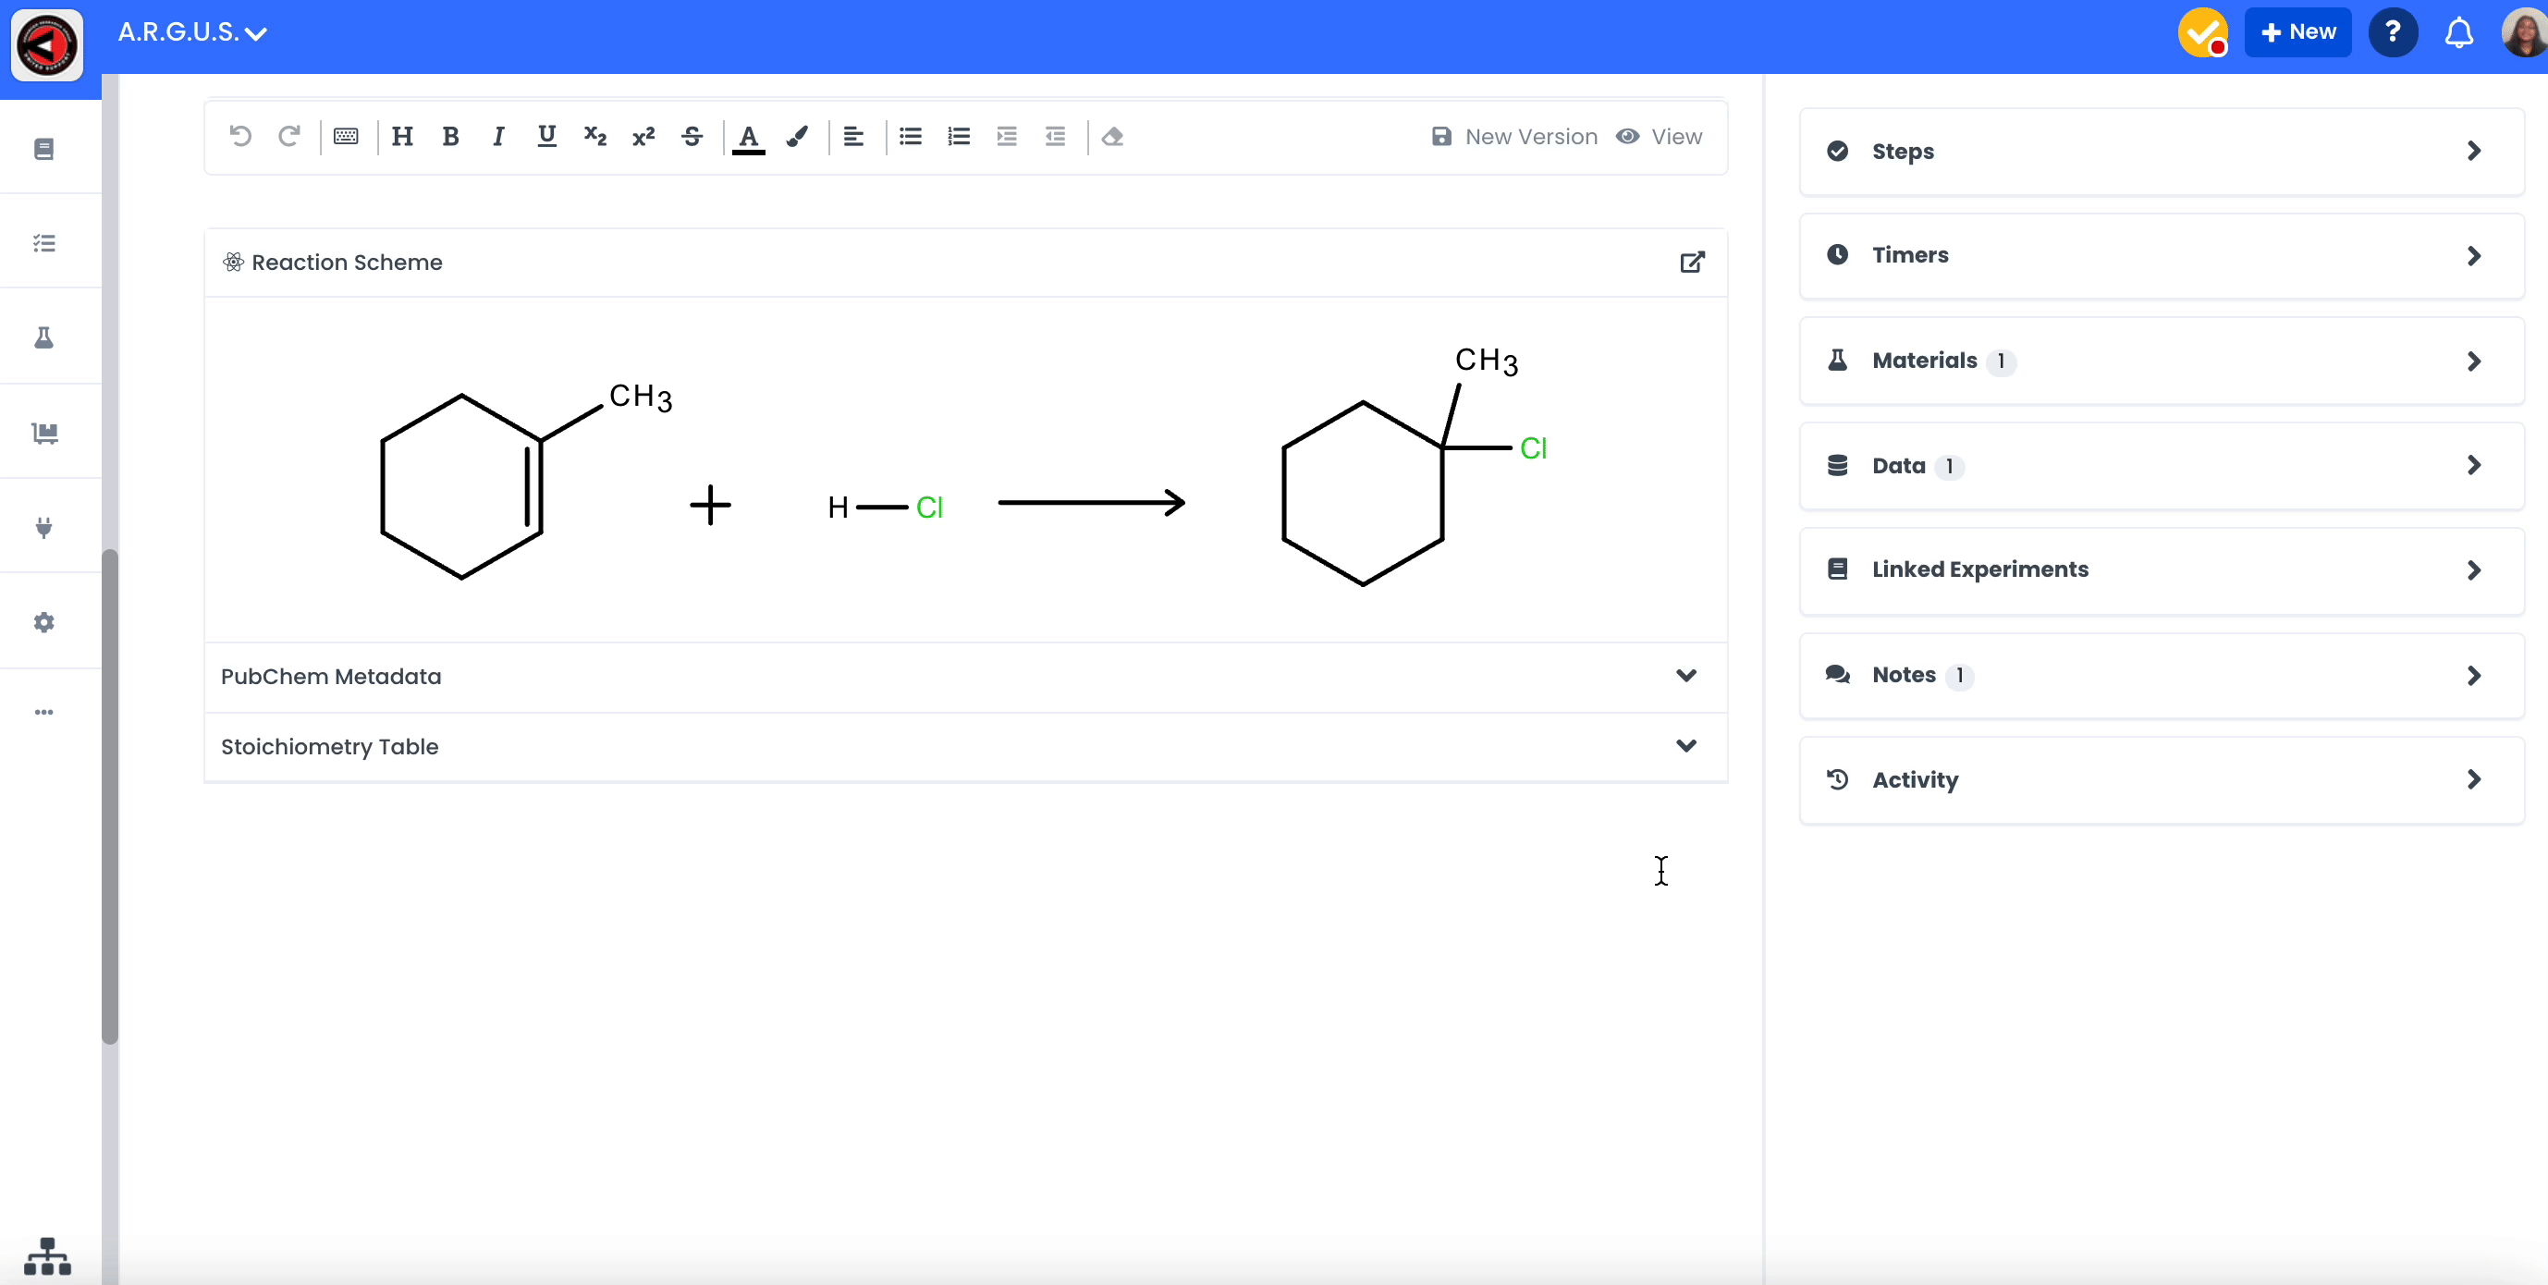Expand the PubChem Metadata section

tap(1685, 676)
